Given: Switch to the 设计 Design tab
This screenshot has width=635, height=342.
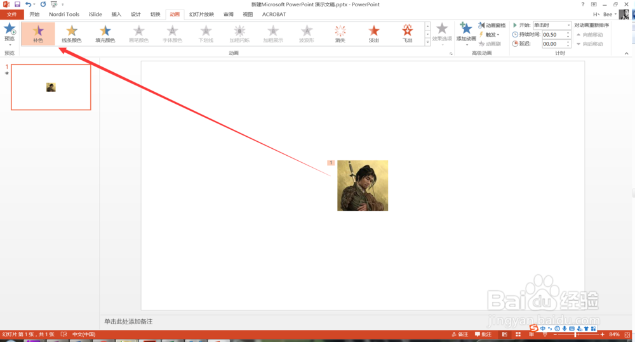Looking at the screenshot, I should coord(136,15).
